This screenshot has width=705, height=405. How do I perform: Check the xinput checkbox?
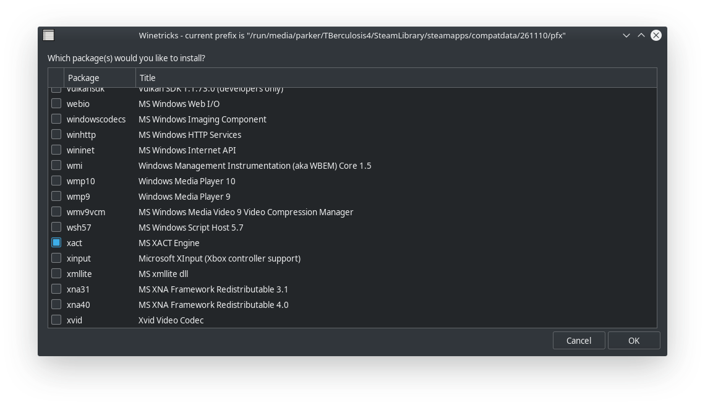tap(56, 258)
